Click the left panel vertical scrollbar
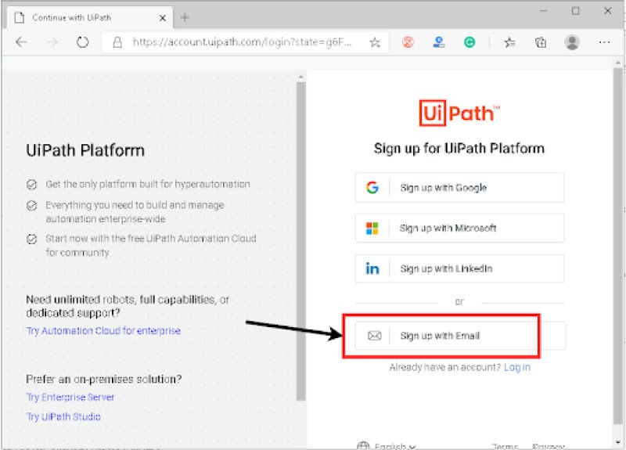Viewport: 626px width, 450px height. pos(300,241)
